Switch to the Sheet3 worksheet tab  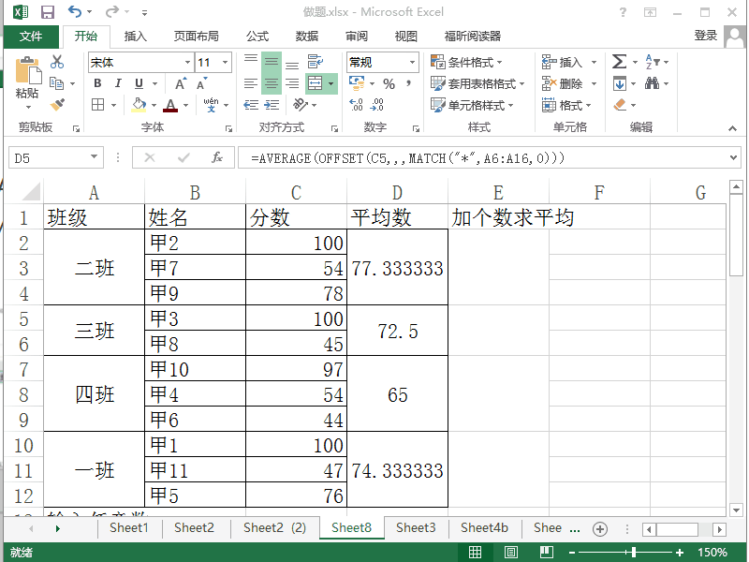click(416, 527)
